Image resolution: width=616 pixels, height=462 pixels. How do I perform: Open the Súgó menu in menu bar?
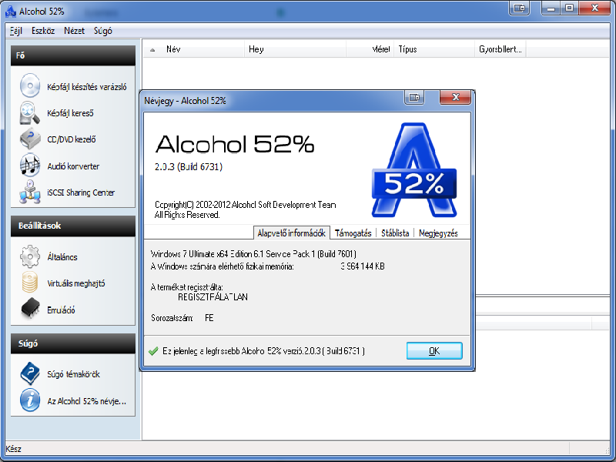point(103,31)
